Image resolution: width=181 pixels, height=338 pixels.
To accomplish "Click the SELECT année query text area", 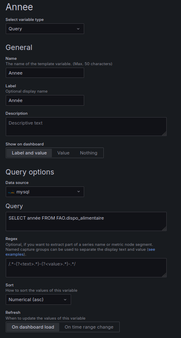I will (86, 221).
